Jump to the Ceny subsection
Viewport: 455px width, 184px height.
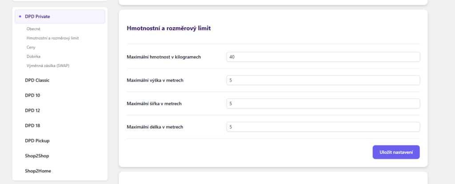click(x=31, y=47)
